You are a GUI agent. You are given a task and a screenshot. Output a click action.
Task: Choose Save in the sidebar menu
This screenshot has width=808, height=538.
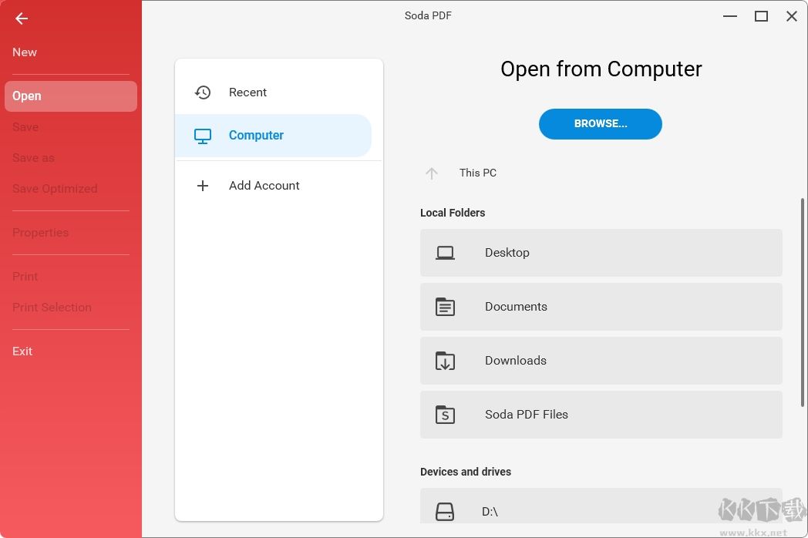pyautogui.click(x=25, y=126)
